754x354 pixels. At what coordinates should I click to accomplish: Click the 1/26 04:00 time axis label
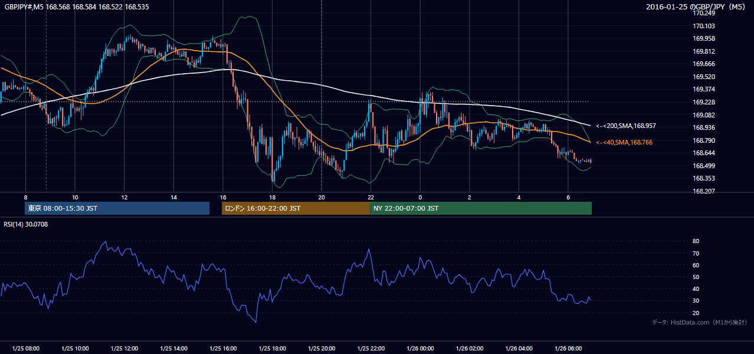coord(519,349)
